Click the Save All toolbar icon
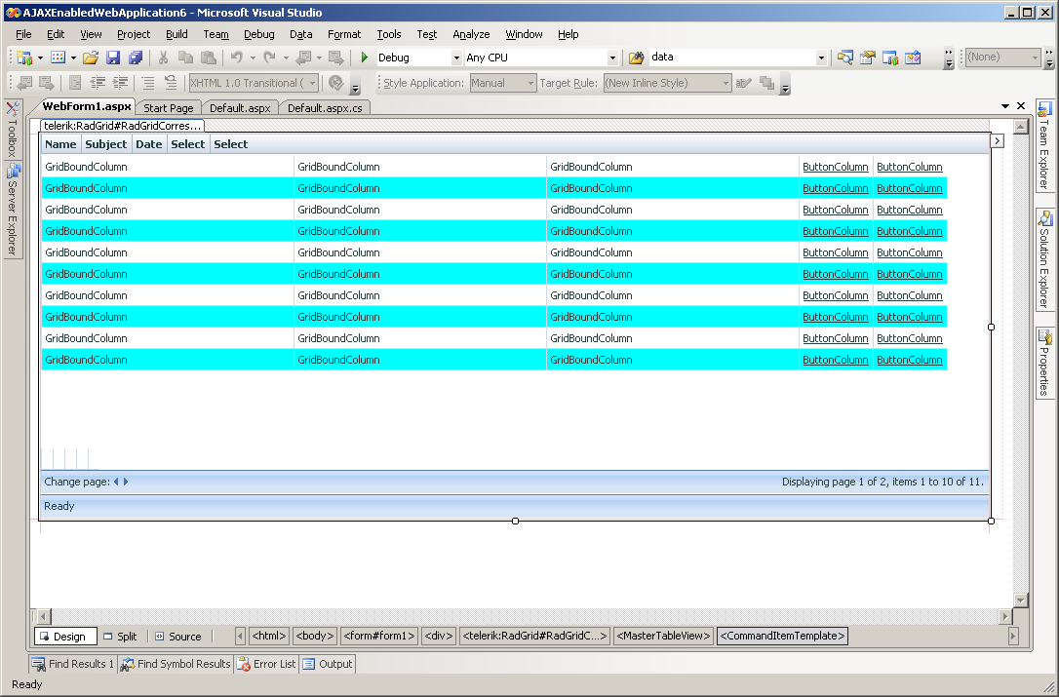 point(136,58)
